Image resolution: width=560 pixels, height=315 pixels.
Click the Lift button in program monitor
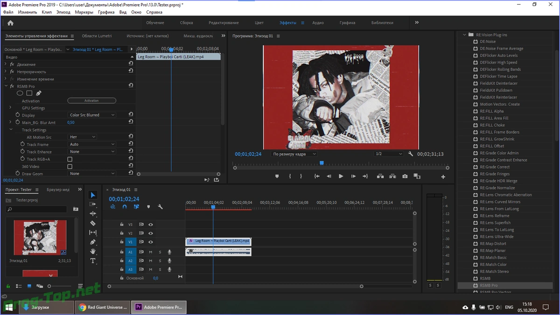380,177
